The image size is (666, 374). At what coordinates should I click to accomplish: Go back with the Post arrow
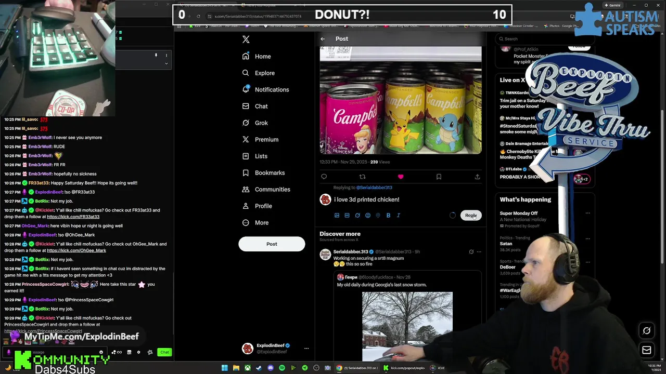(x=323, y=39)
